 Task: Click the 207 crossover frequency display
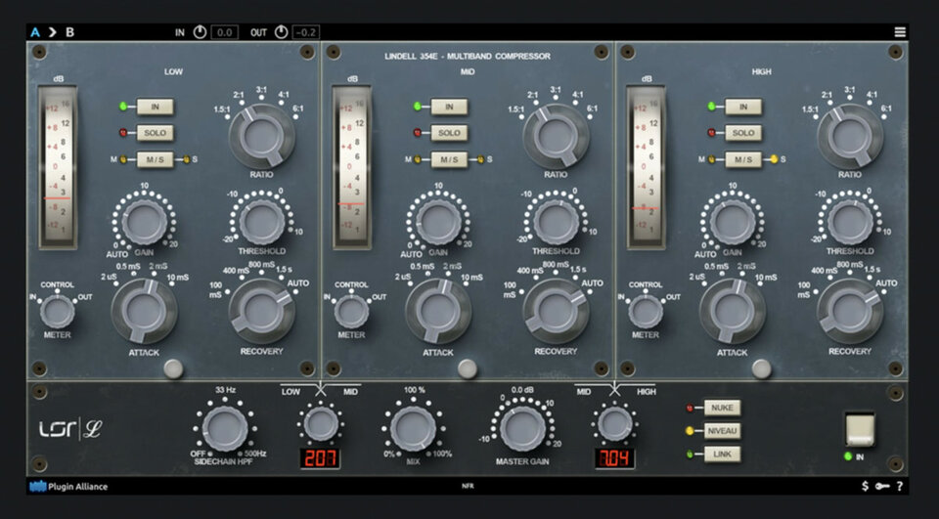[321, 458]
